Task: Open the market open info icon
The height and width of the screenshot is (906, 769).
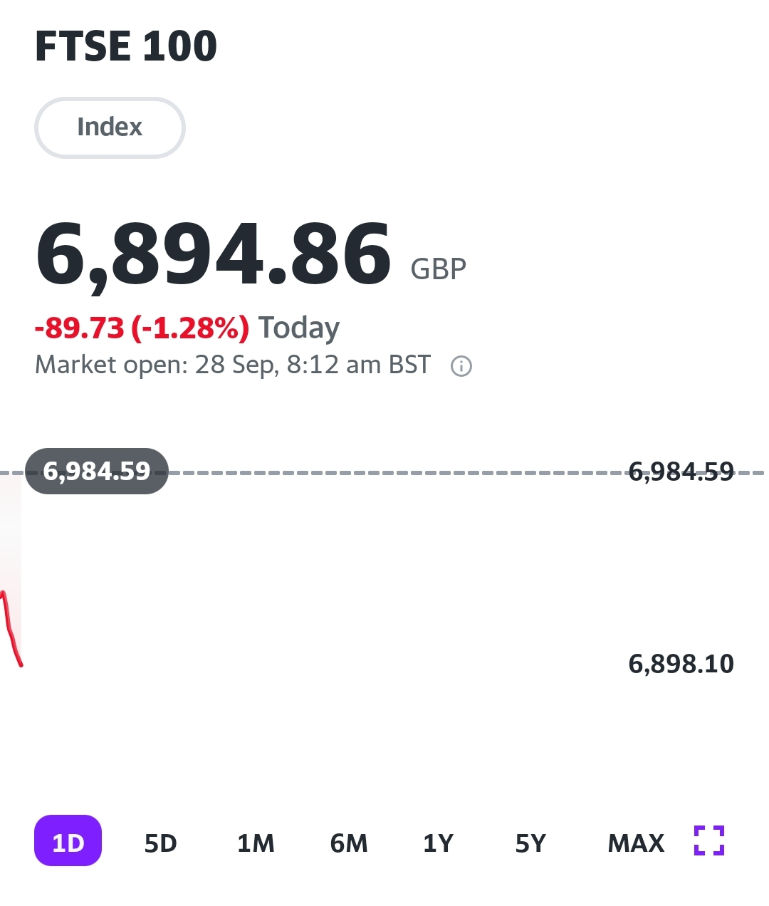Action: click(x=461, y=366)
